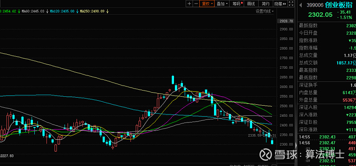Activate 画线 drawing tools
Screen dimensions: 356x166
point(251,4)
